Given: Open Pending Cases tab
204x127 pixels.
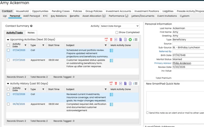Looking at the screenshot, I should point(61,11).
